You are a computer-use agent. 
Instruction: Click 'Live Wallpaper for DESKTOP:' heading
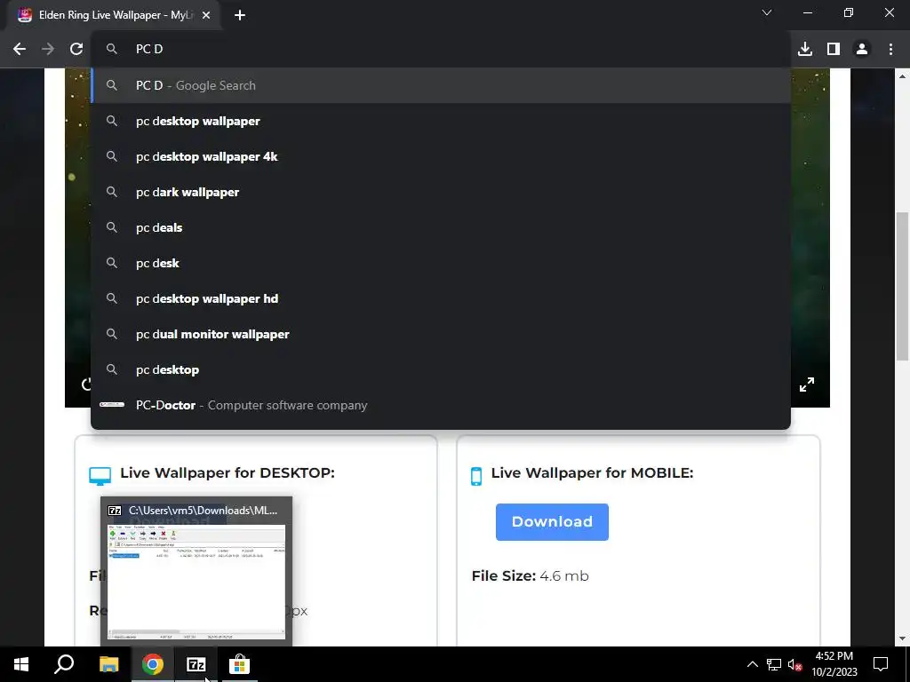coord(227,472)
